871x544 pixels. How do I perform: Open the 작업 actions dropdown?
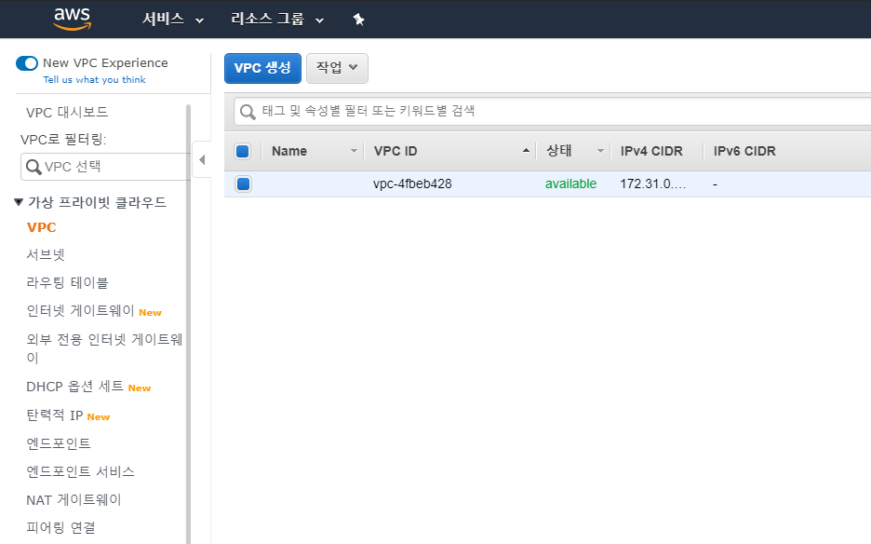click(x=337, y=68)
